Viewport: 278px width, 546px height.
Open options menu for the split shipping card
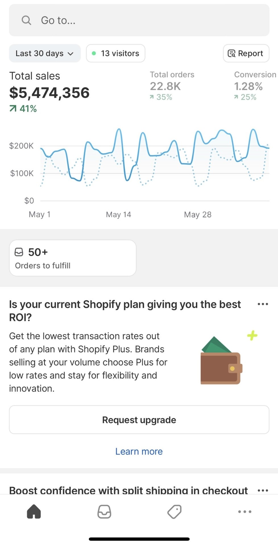[x=263, y=490]
